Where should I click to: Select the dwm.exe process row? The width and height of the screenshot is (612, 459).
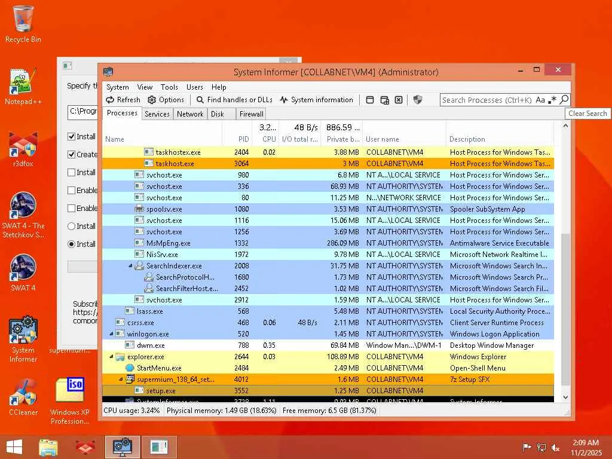pos(328,345)
